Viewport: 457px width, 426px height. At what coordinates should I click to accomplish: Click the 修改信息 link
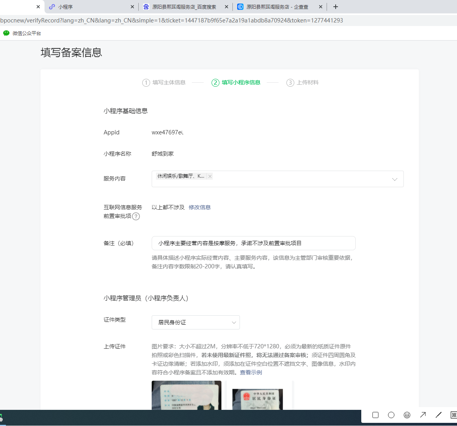pos(199,207)
